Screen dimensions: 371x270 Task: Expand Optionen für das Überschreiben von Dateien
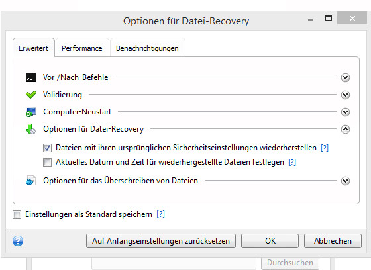345,181
